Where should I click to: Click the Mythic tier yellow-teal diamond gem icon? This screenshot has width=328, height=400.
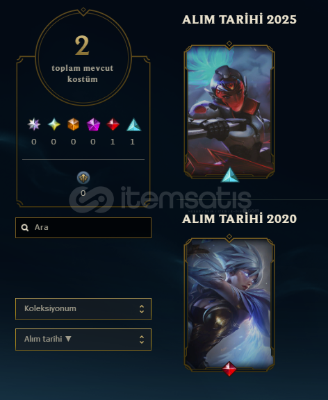pyautogui.click(x=54, y=124)
